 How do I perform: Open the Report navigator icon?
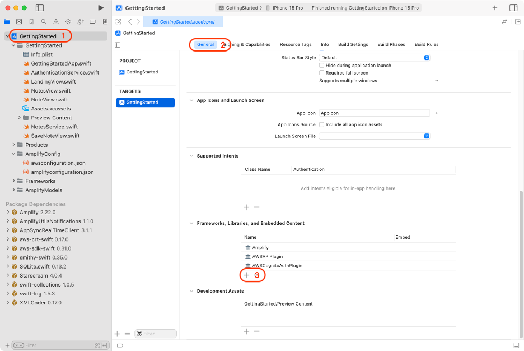point(105,22)
